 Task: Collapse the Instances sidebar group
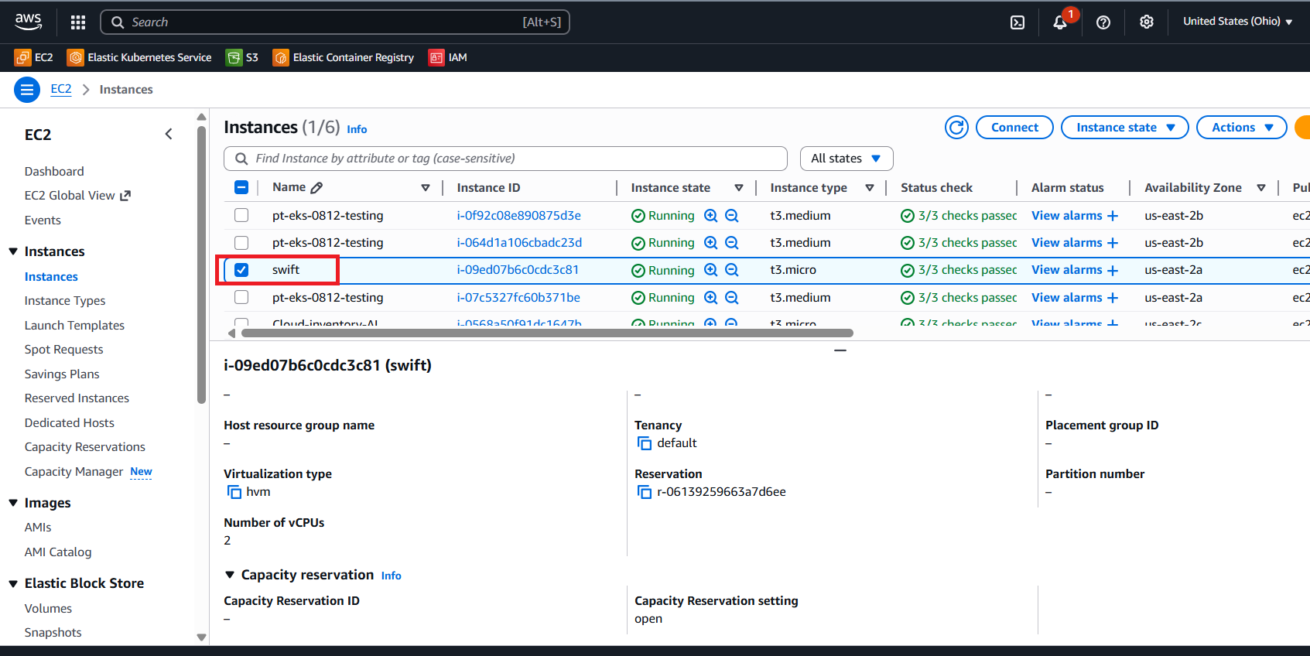(13, 251)
